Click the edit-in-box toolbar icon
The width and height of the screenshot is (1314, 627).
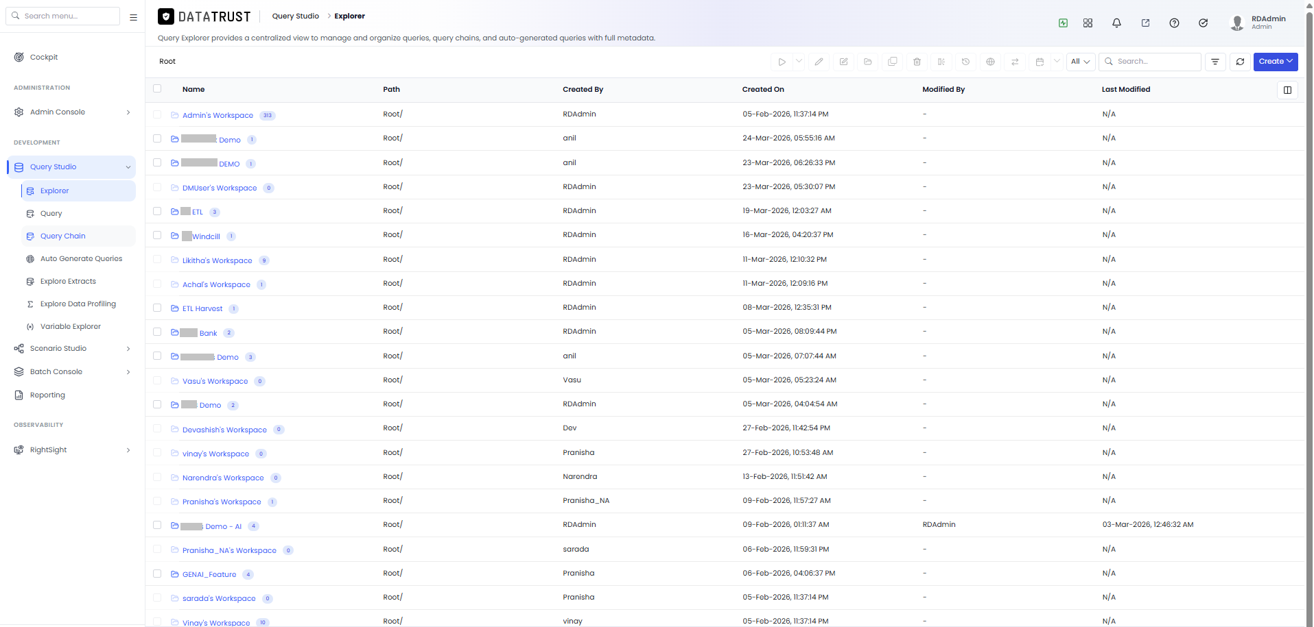click(843, 62)
